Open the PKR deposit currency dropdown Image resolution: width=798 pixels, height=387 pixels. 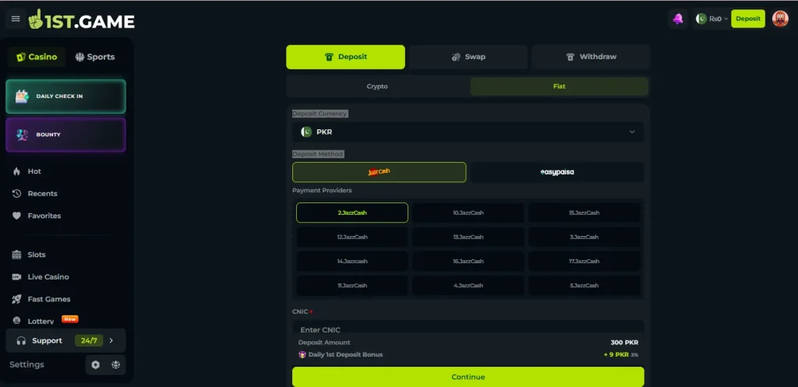point(468,132)
